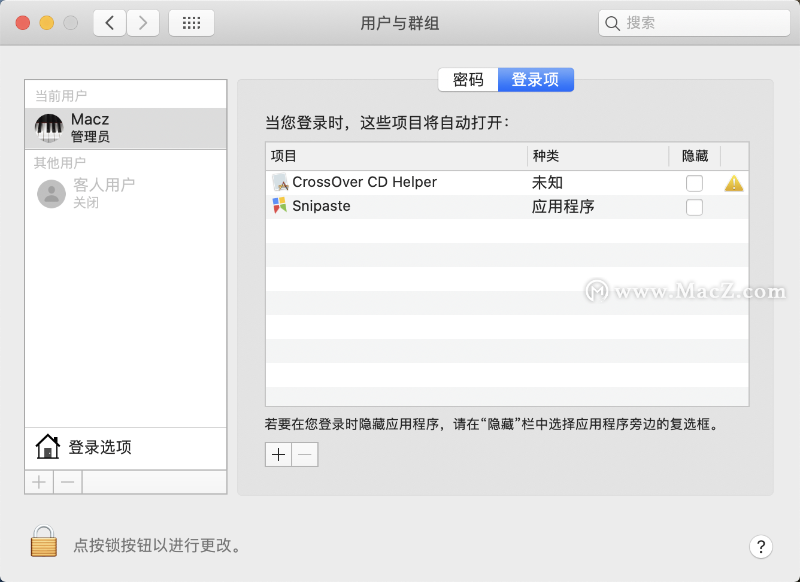Screen dimensions: 800x582
Task: Select the 客人用户 row
Action: pos(126,193)
